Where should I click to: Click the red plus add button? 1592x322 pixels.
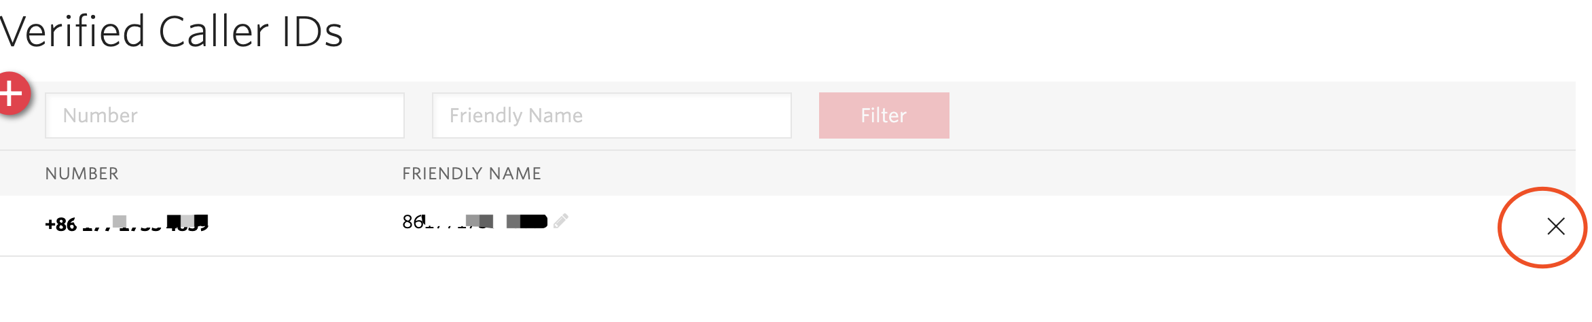pos(12,94)
